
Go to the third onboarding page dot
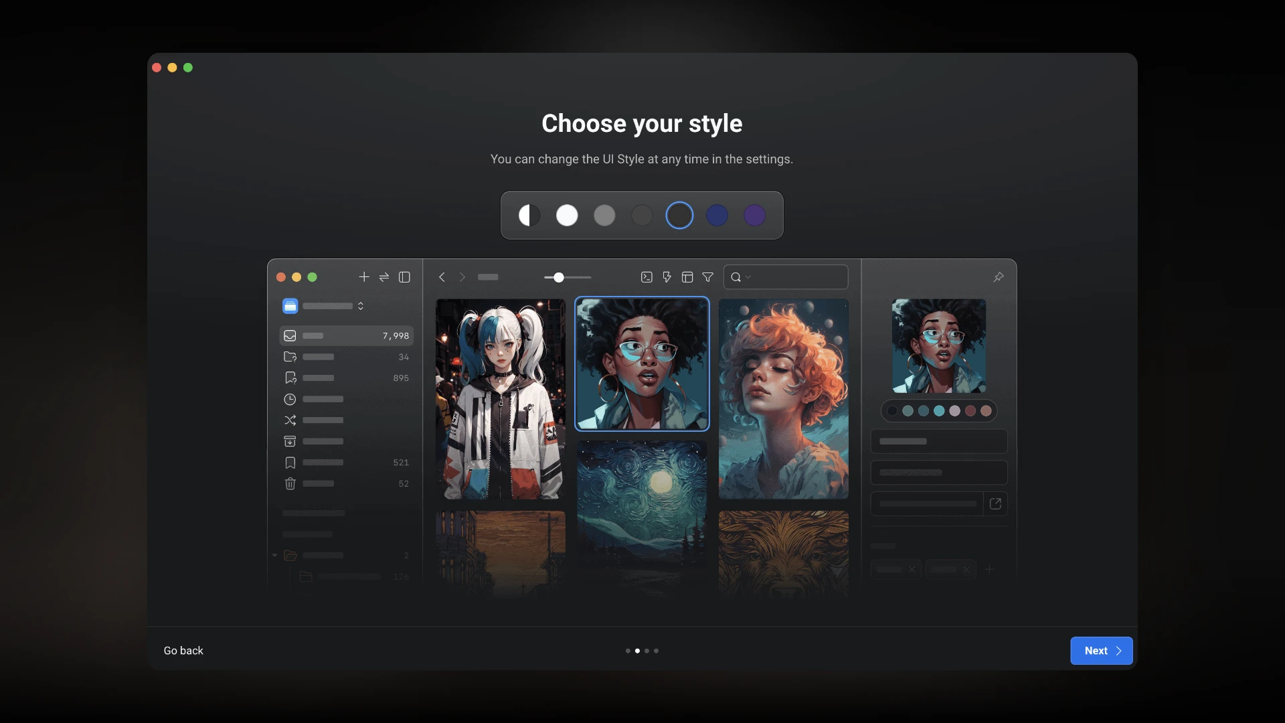tap(647, 651)
